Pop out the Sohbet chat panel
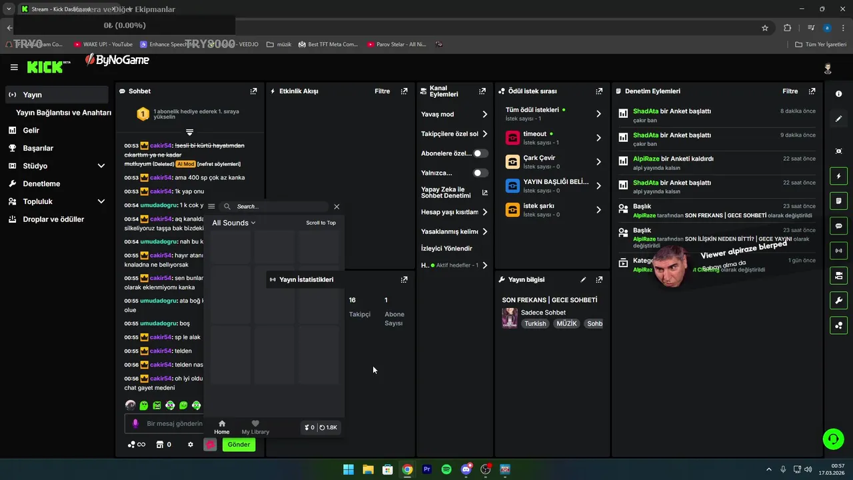Viewport: 853px width, 480px height. point(253,91)
